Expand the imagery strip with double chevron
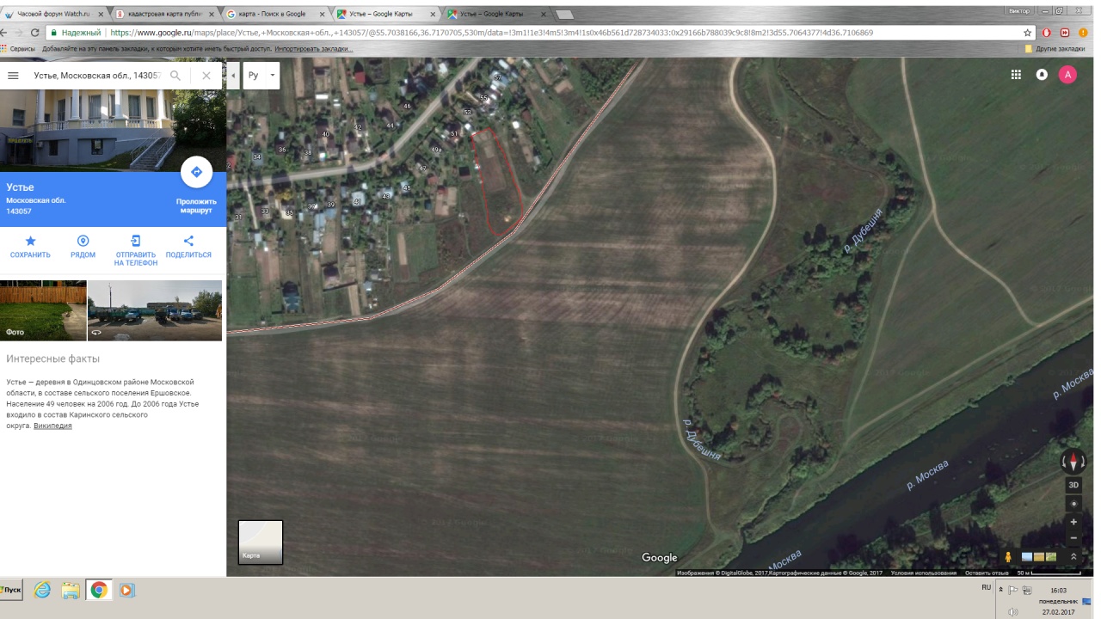 coord(1073,556)
